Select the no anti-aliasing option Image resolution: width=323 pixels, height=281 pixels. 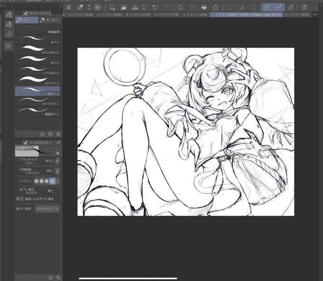coord(37,181)
